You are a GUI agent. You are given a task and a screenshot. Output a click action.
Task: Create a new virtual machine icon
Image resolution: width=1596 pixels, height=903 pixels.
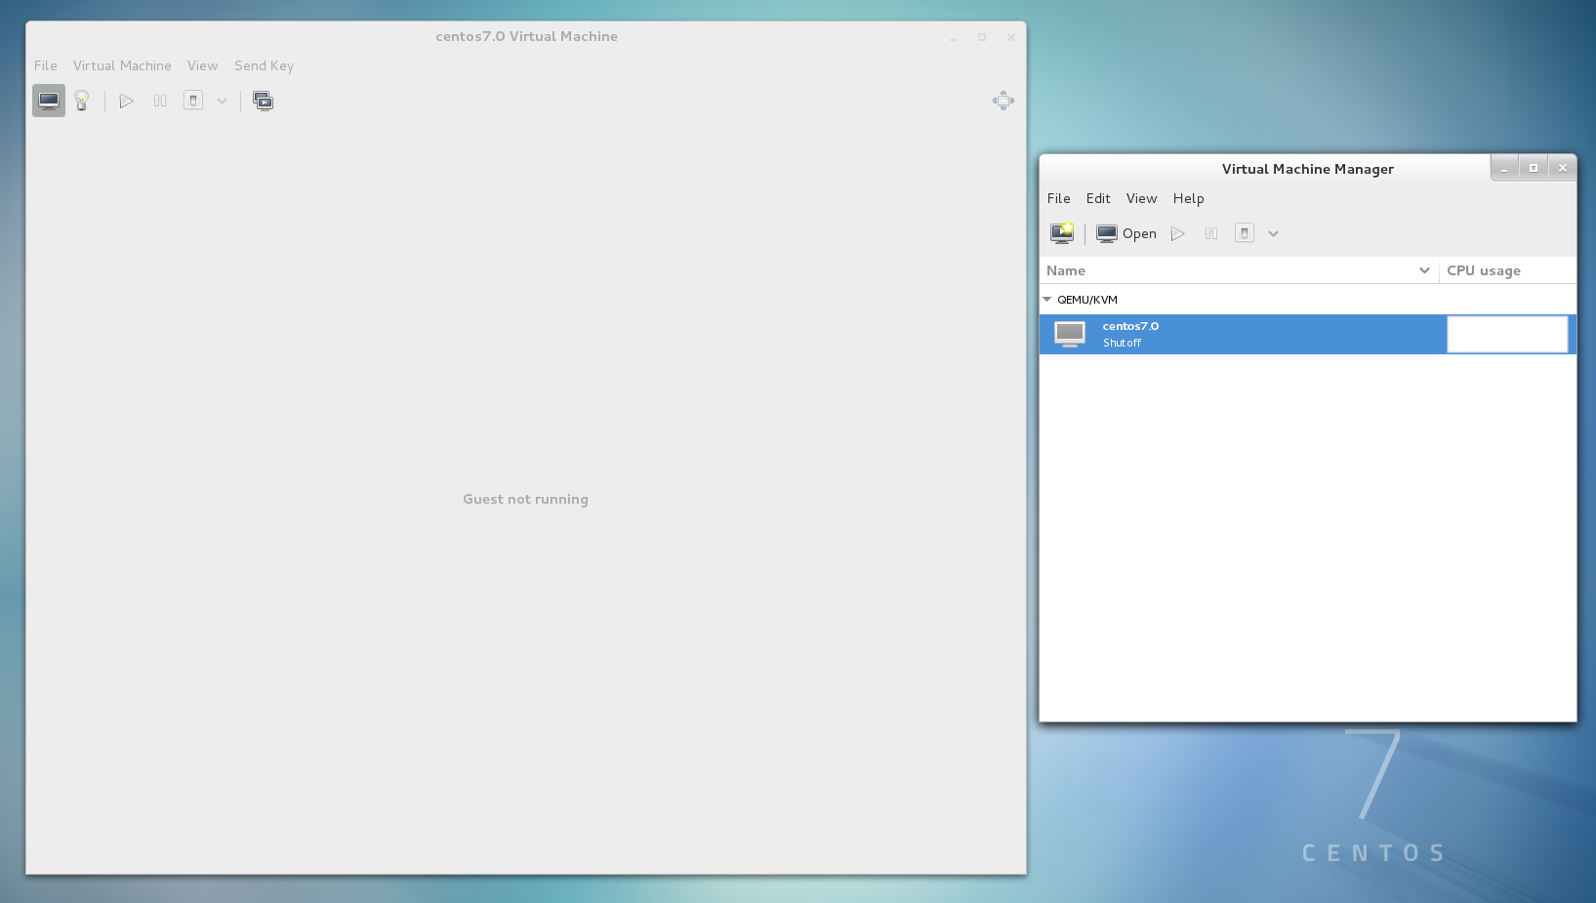1062,233
